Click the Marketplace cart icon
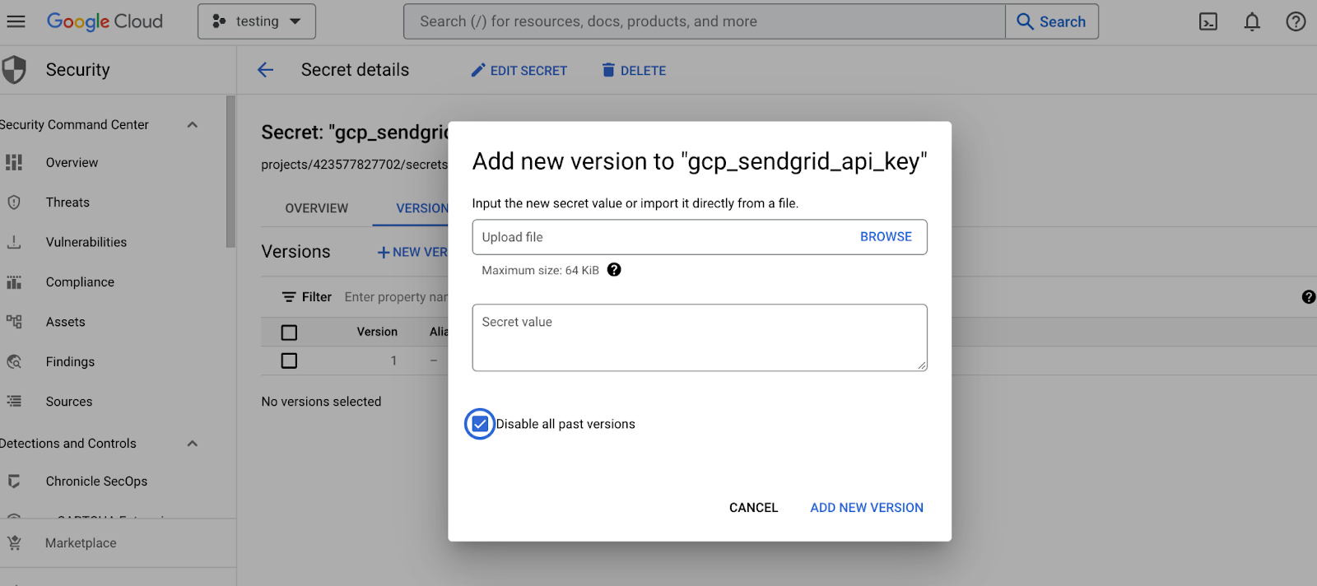The image size is (1317, 586). click(14, 543)
